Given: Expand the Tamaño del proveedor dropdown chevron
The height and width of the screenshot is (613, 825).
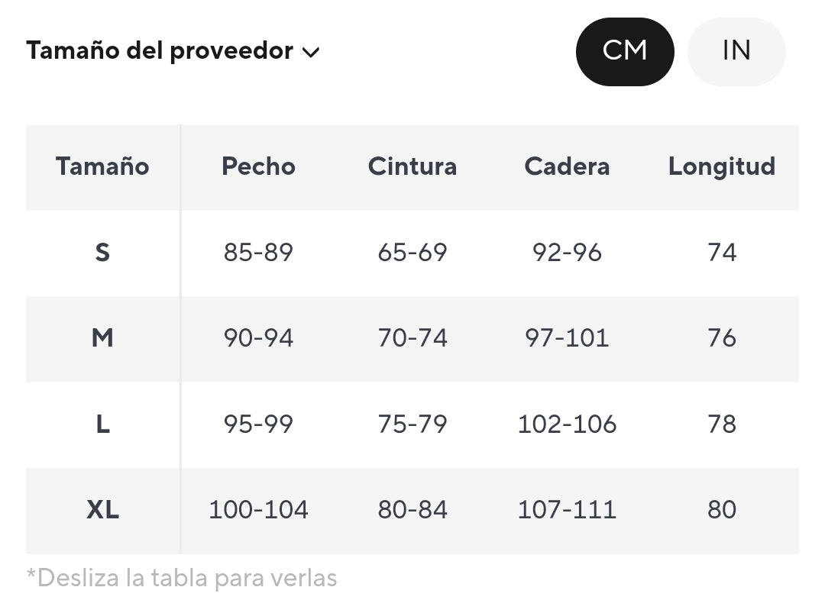Looking at the screenshot, I should 311,53.
